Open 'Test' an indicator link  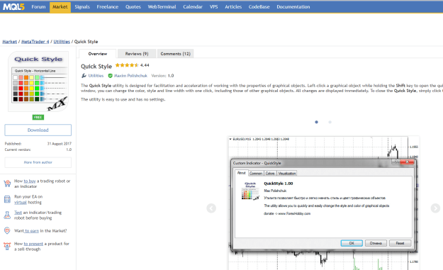pyautogui.click(x=18, y=213)
